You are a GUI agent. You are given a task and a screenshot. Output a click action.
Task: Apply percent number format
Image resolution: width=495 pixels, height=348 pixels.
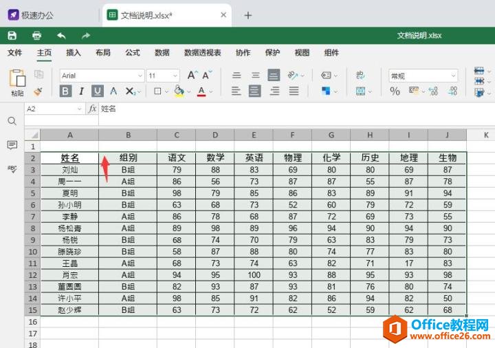tap(395, 91)
